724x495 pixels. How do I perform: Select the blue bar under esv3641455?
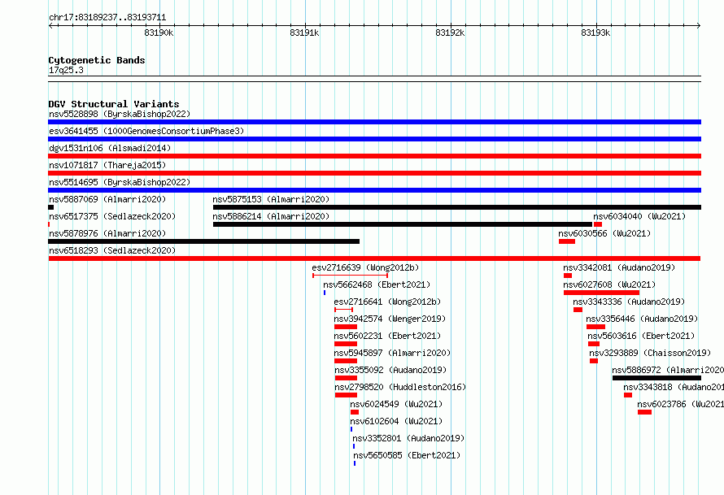374,139
